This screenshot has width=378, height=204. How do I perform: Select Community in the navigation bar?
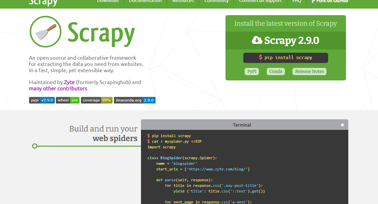pos(217,1)
